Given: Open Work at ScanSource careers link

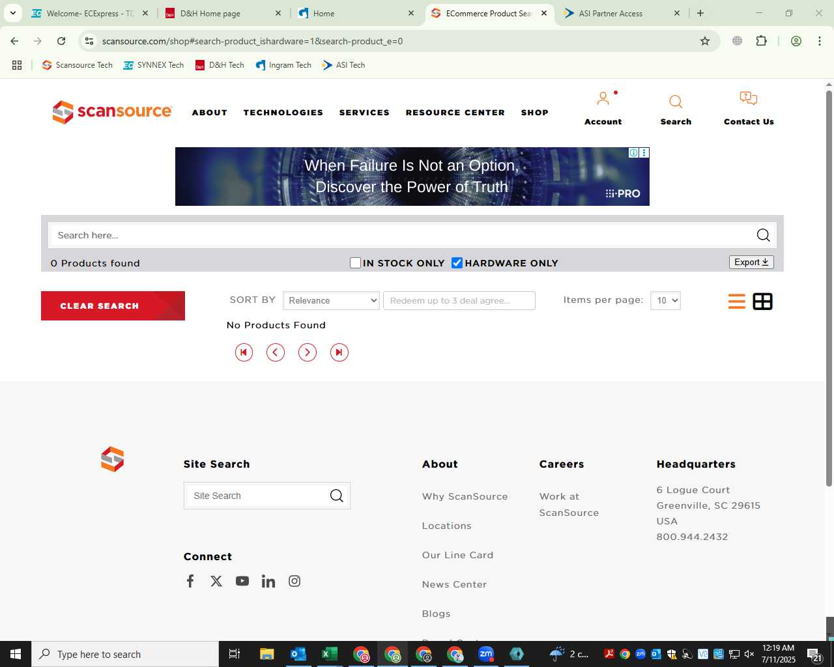Looking at the screenshot, I should (569, 504).
